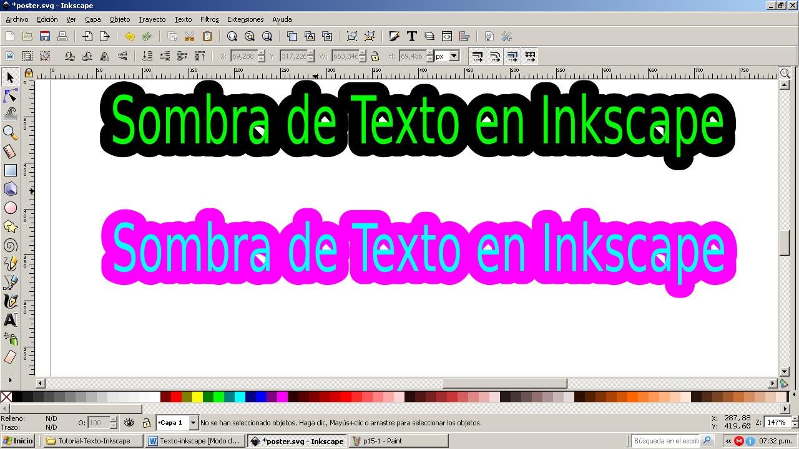This screenshot has height=449, width=799.
Task: Increase the X coordinate stepper
Action: point(262,53)
